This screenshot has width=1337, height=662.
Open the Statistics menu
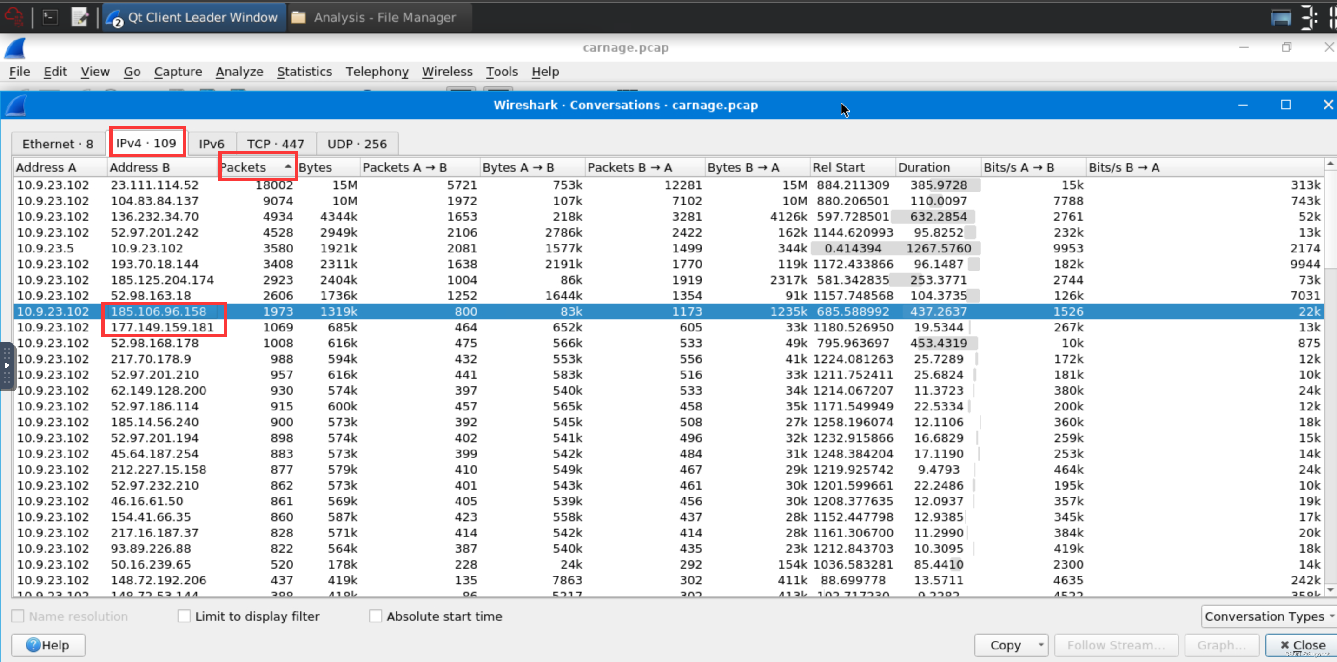(304, 72)
